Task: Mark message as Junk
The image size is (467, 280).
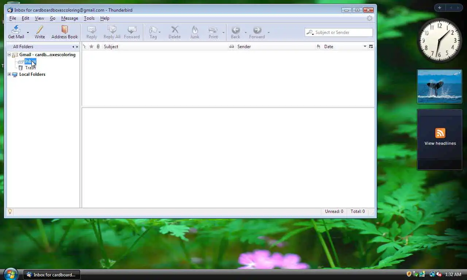Action: 195,32
